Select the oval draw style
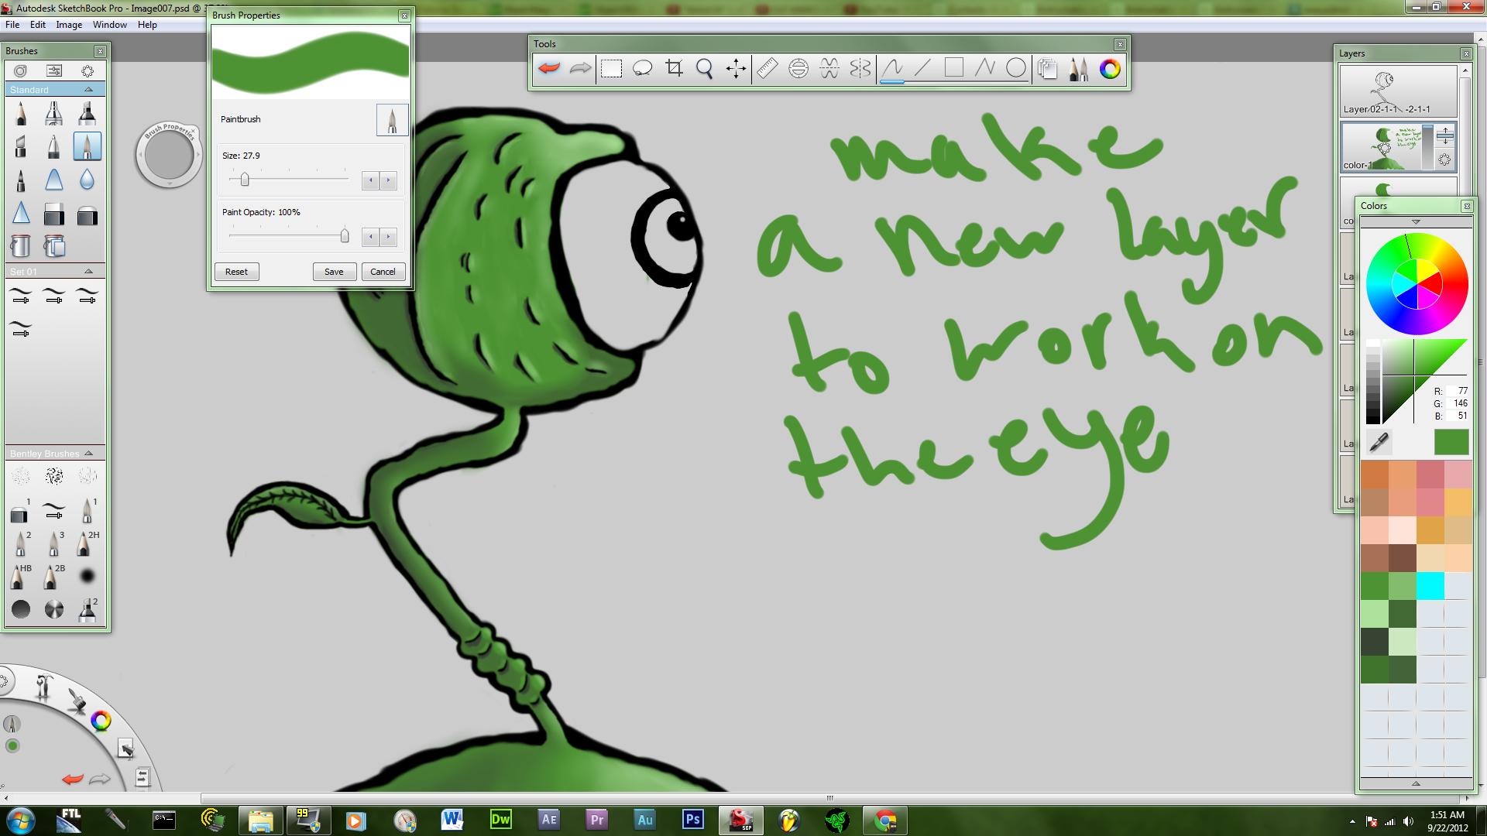The height and width of the screenshot is (836, 1487). 1016,69
